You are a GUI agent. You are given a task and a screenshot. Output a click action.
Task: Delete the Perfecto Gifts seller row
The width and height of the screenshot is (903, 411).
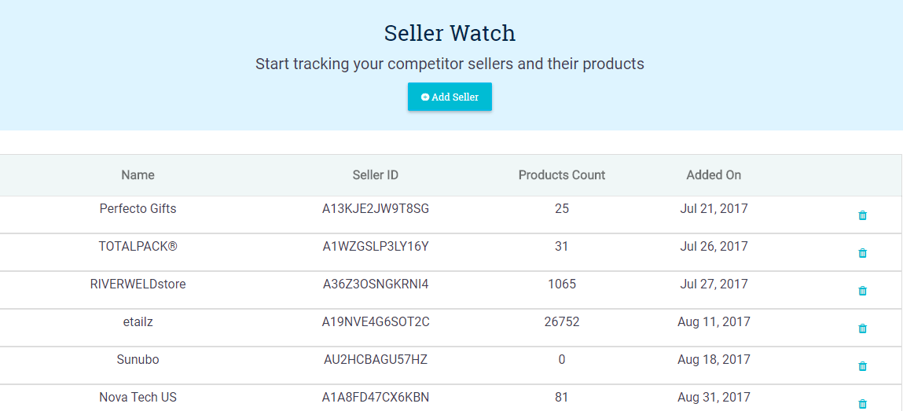point(862,215)
